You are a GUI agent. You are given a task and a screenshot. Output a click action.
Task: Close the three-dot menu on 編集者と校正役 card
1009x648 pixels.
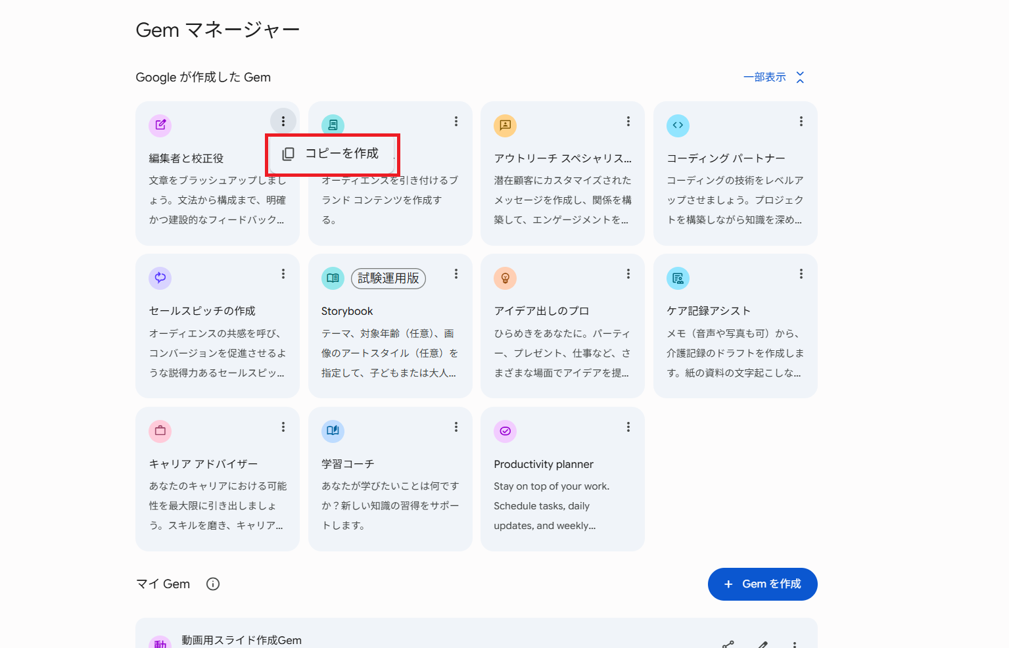[x=283, y=121]
